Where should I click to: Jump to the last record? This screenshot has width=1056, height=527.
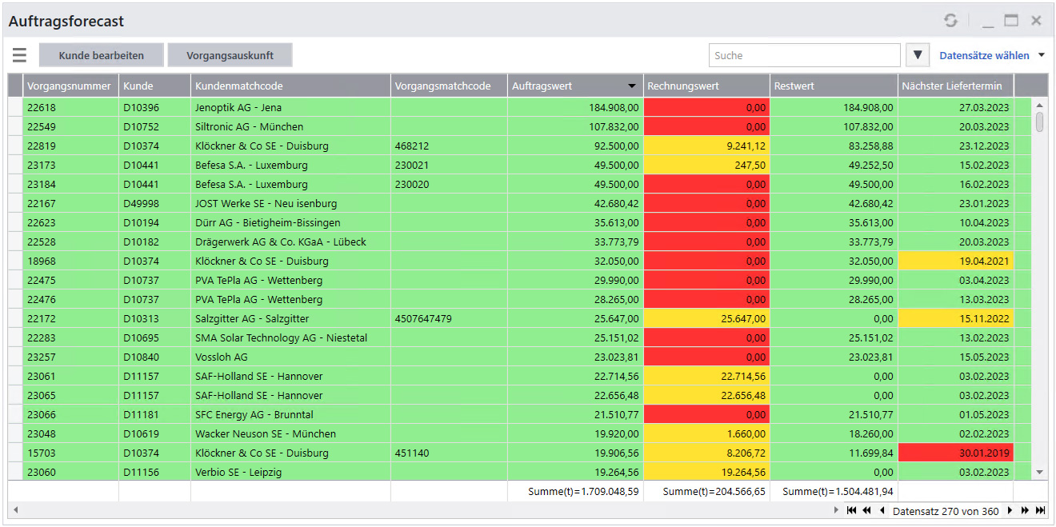[1040, 510]
